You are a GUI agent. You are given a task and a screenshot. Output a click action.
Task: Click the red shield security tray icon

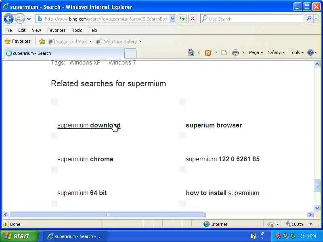coord(278,236)
